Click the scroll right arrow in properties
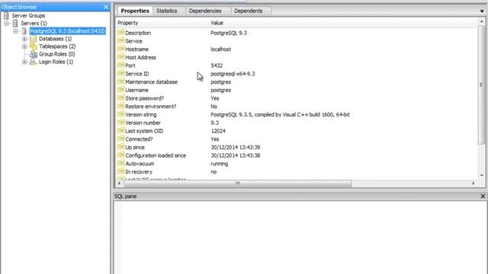Viewport: 488px width, 274px height. click(x=474, y=183)
